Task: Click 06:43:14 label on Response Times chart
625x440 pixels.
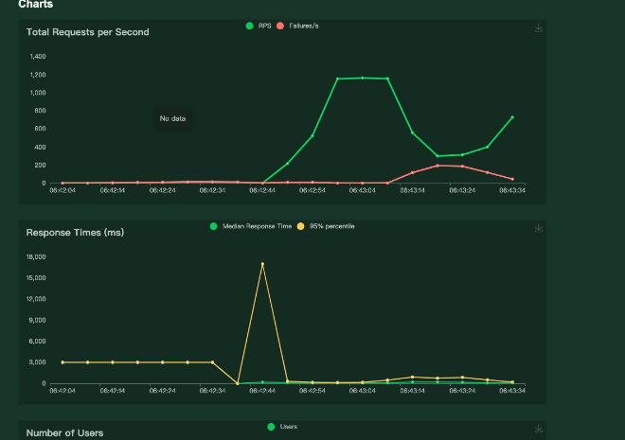Action: (412, 391)
